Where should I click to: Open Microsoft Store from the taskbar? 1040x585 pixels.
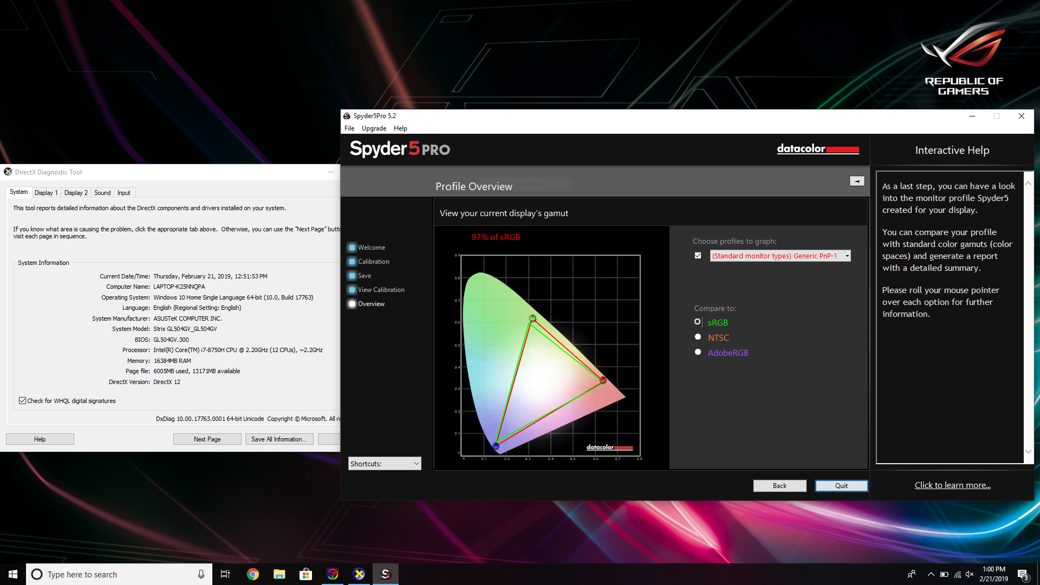[305, 574]
